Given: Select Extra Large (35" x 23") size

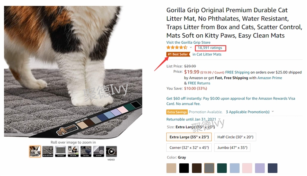Looking at the screenshot, I should (x=189, y=137).
